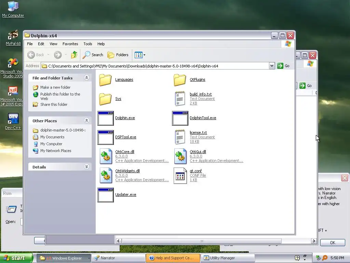
Task: Click the magnifier tray icon near clock
Action: pos(325,258)
